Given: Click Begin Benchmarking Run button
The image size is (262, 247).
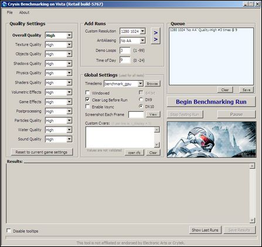Looking at the screenshot, I should coord(211,102).
